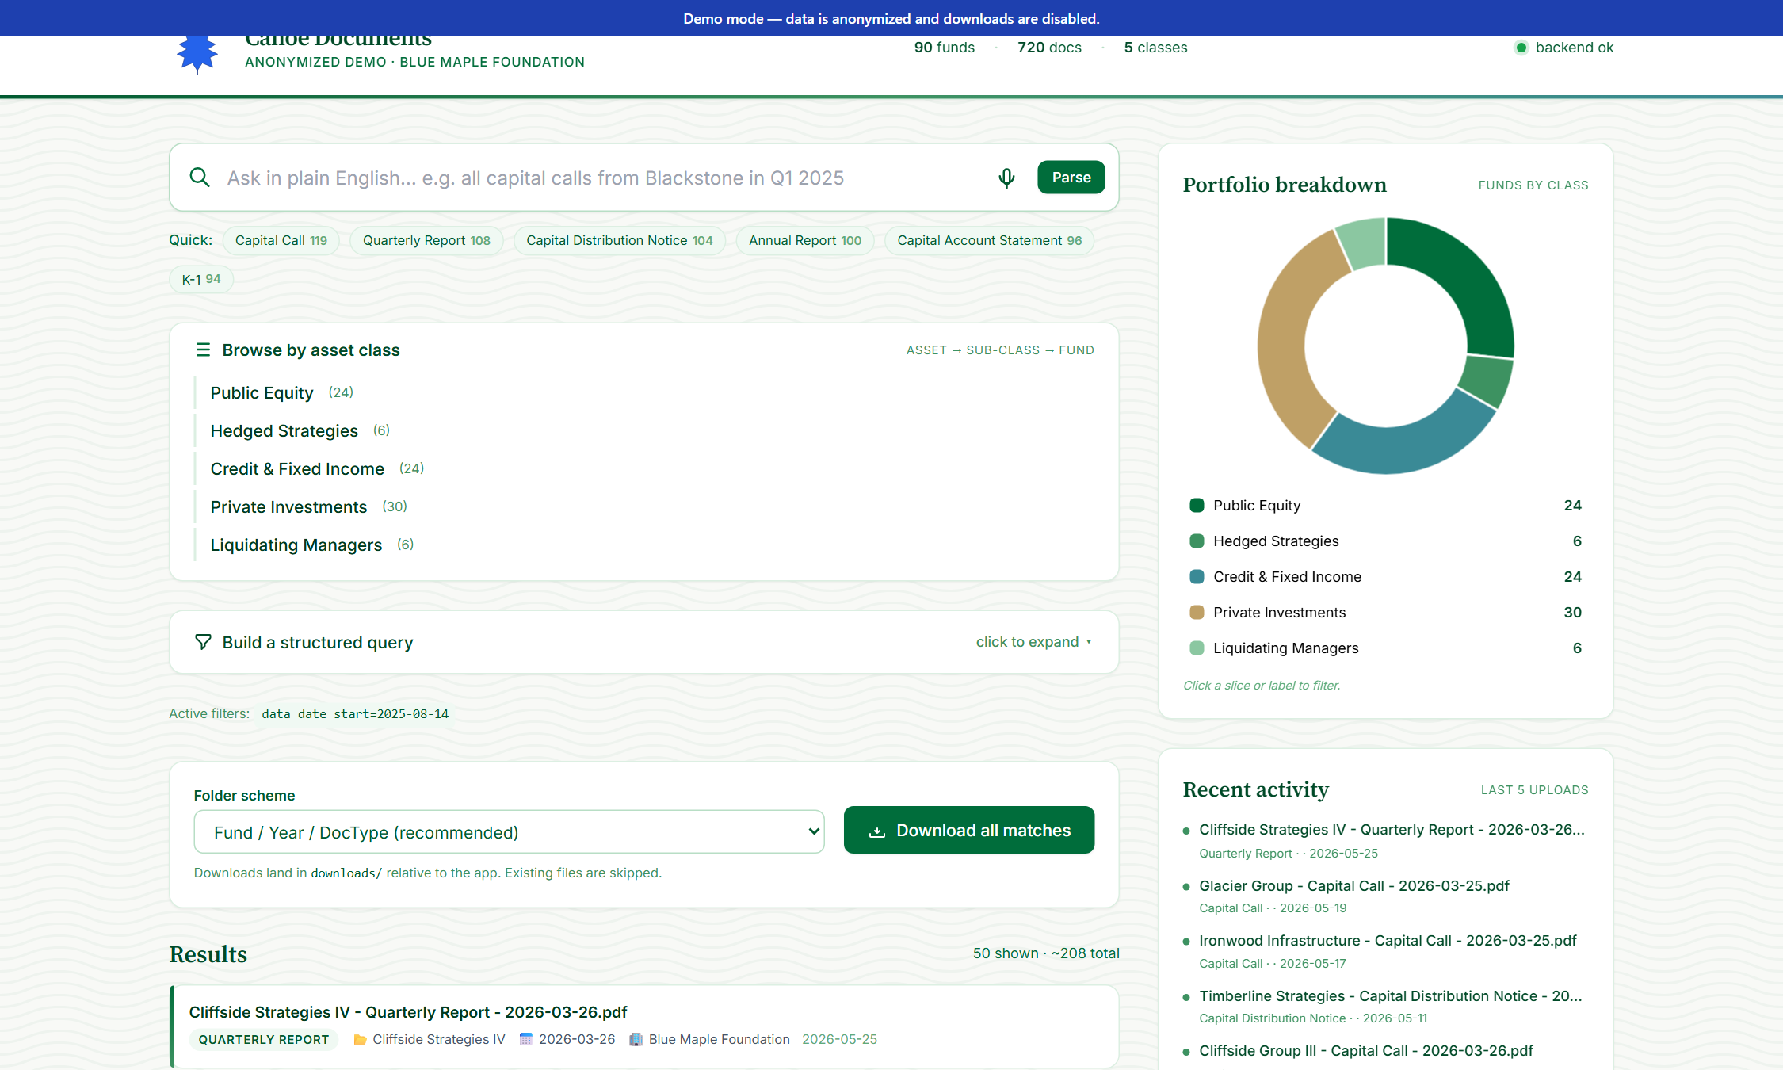Click the folder icon beside Cliffside Strategies IV
This screenshot has width=1783, height=1070.
360,1040
